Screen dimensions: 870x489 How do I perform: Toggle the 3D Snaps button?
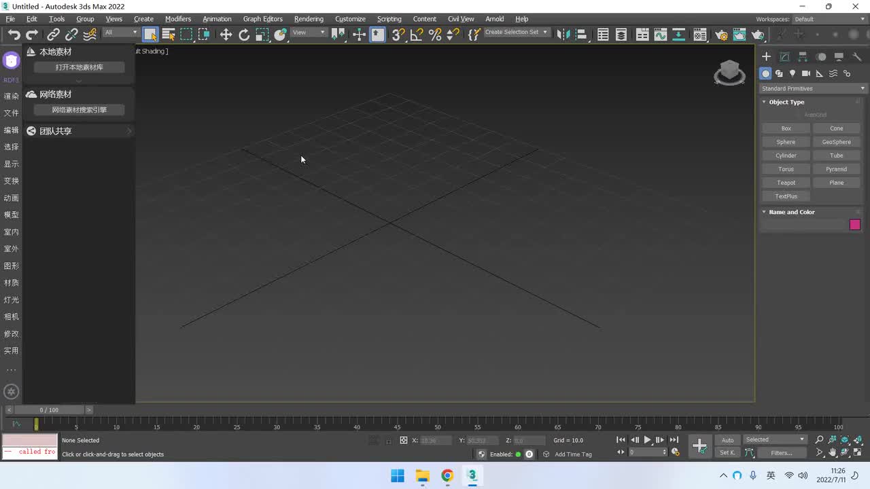398,35
